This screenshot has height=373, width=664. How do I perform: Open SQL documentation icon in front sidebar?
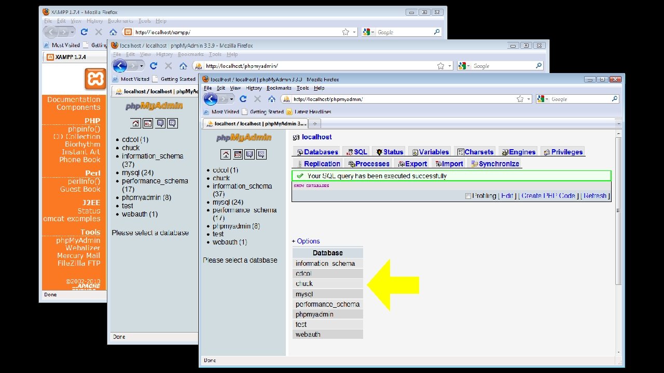point(261,154)
